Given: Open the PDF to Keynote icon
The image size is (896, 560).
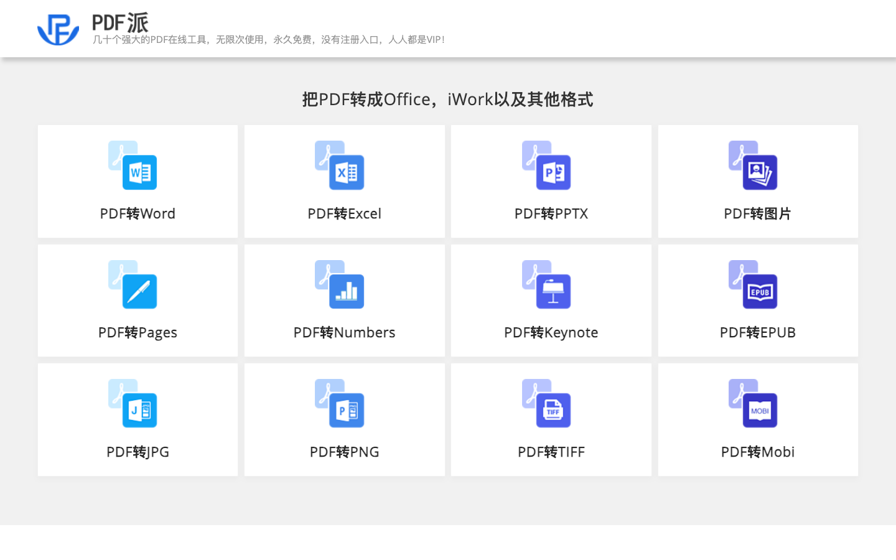Looking at the screenshot, I should click(546, 284).
